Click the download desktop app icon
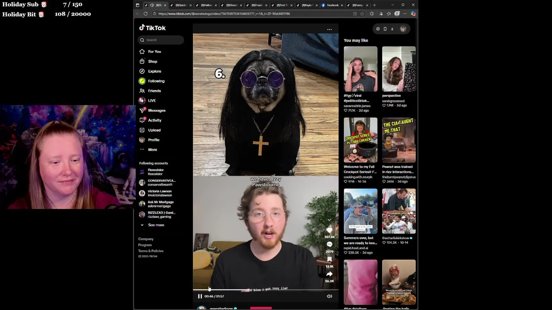552x310 pixels. 392,29
